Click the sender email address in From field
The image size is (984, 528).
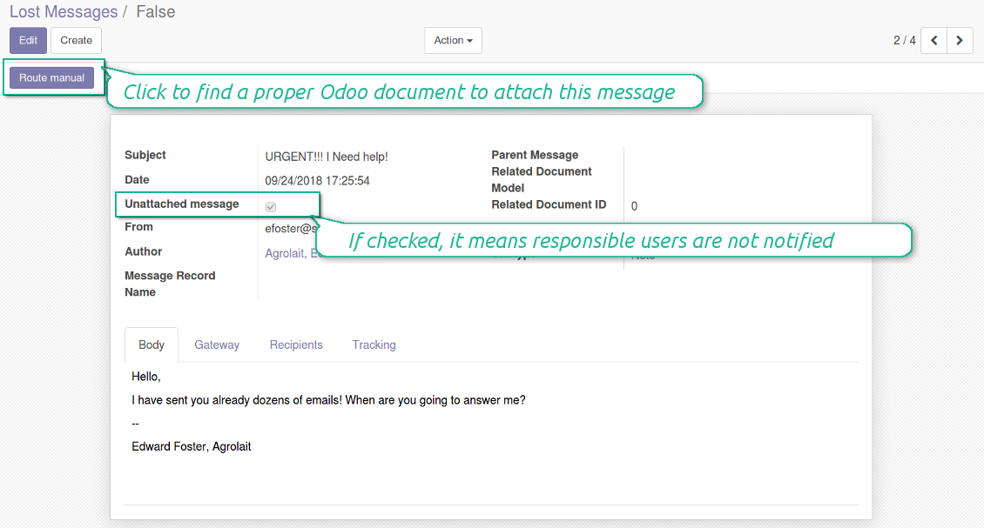(x=287, y=229)
